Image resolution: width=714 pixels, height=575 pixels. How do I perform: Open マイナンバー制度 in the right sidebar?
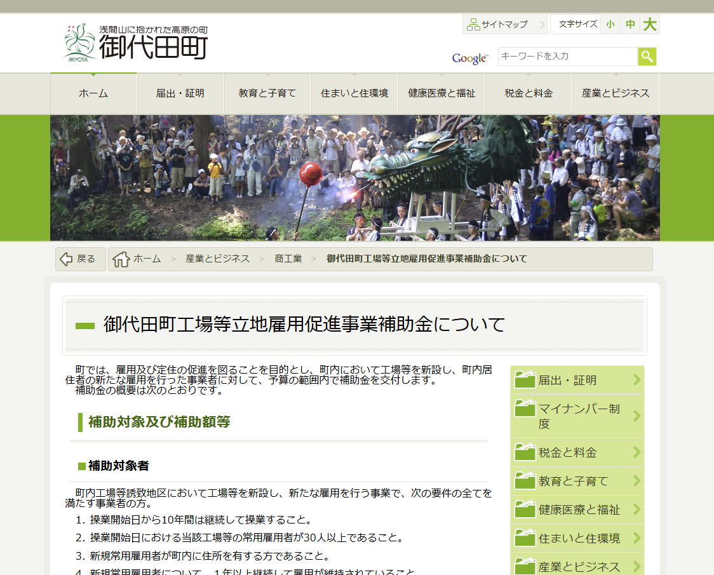click(577, 416)
